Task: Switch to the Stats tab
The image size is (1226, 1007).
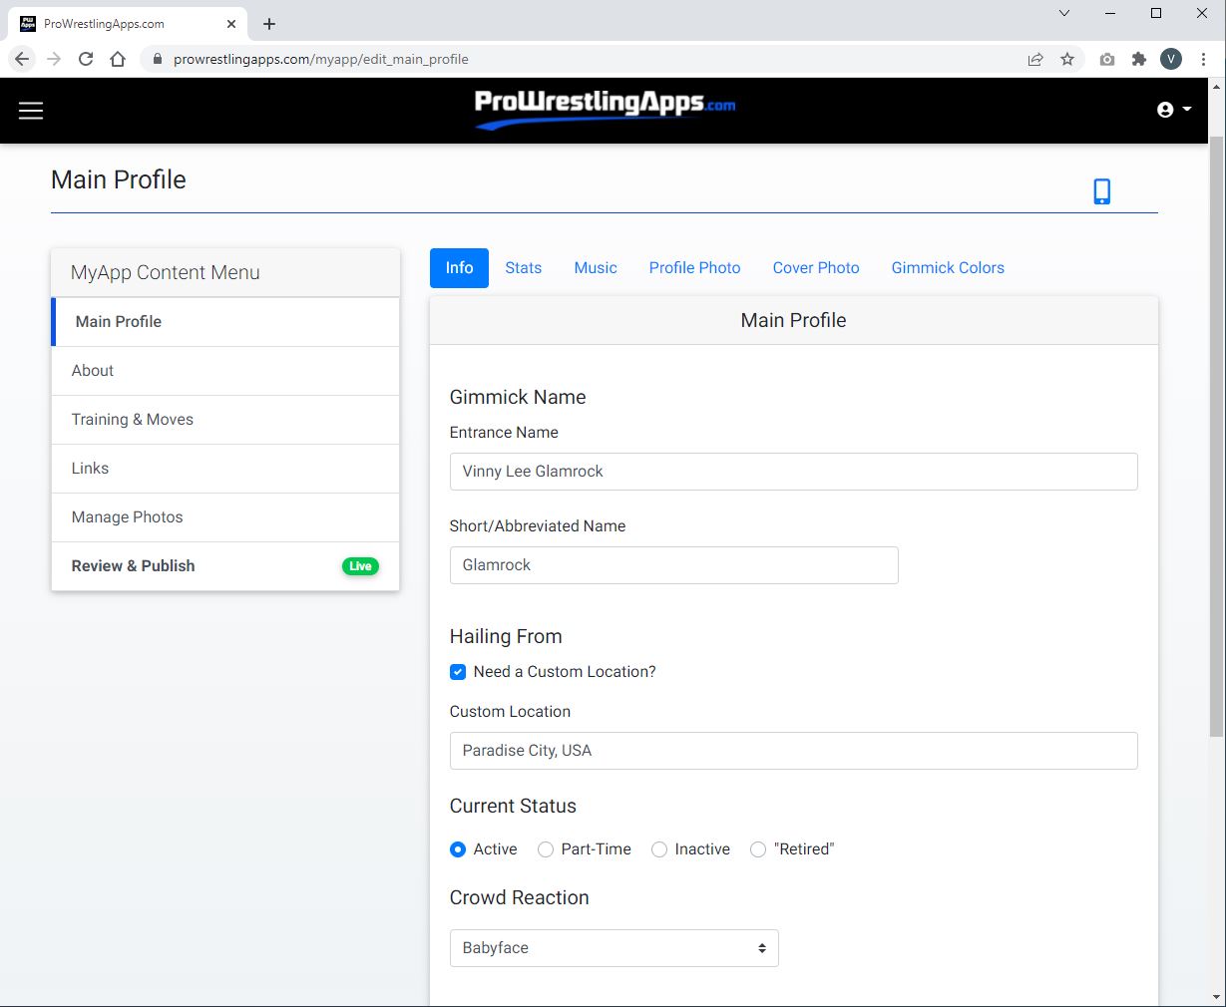Action: [523, 267]
